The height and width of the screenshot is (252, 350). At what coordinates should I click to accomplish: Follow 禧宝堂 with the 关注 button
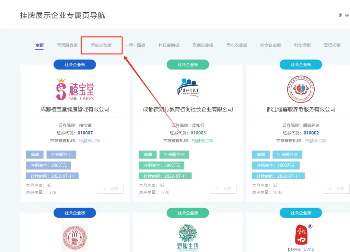(110, 189)
